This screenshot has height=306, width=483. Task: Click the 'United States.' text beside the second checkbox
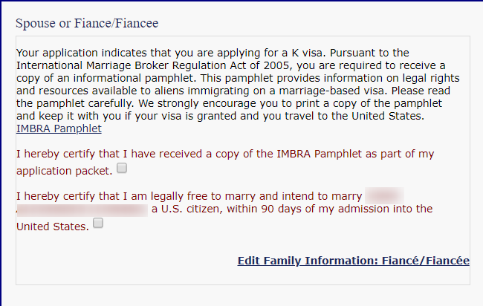pyautogui.click(x=53, y=227)
